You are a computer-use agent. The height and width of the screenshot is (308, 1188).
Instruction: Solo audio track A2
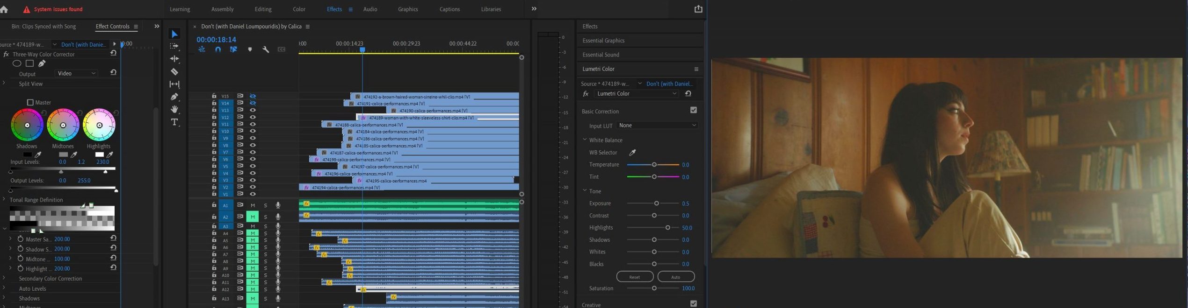[x=265, y=217]
